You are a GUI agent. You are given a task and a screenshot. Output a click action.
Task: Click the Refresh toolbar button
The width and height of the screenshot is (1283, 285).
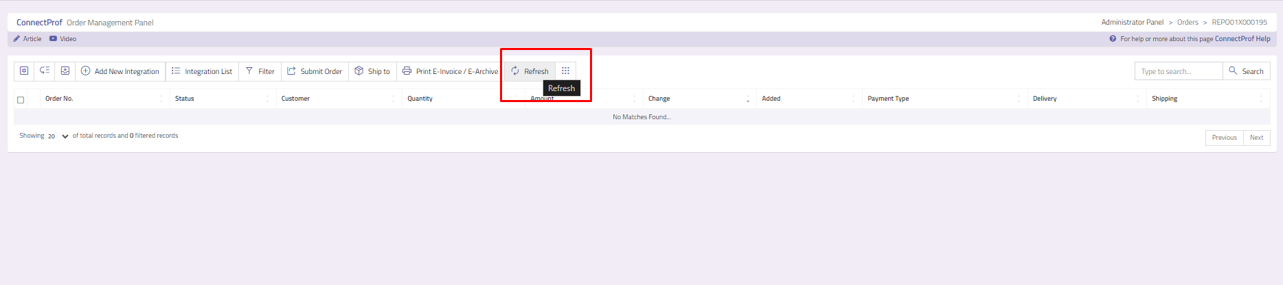pyautogui.click(x=530, y=71)
